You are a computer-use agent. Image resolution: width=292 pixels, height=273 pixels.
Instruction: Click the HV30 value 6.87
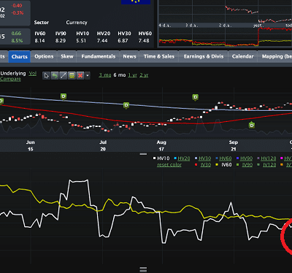(x=123, y=41)
